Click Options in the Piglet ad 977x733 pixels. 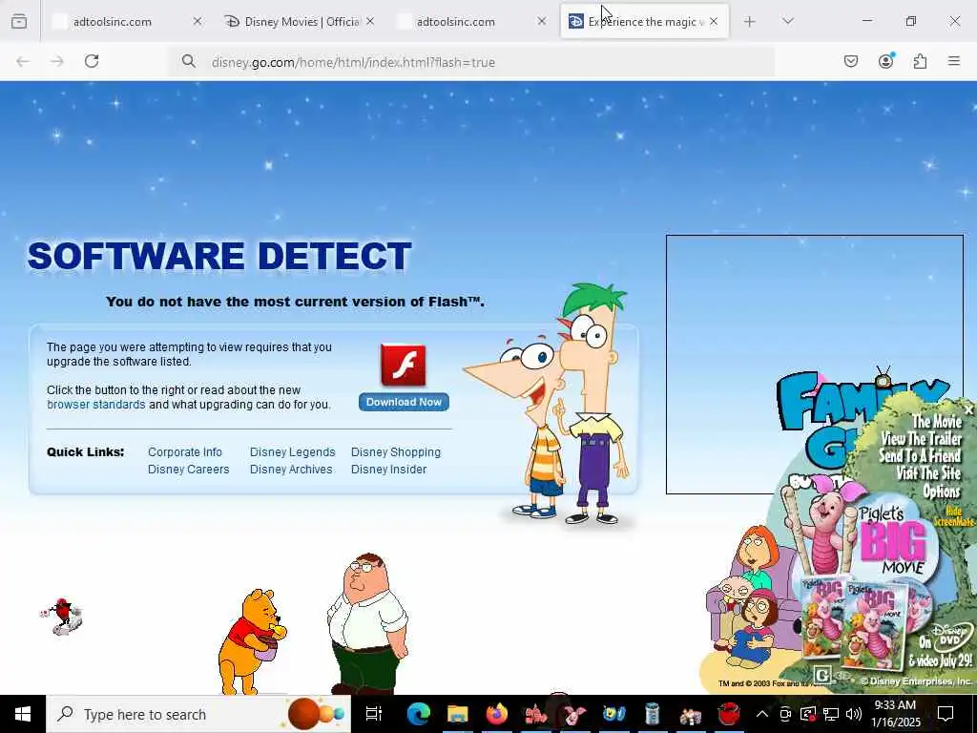942,492
